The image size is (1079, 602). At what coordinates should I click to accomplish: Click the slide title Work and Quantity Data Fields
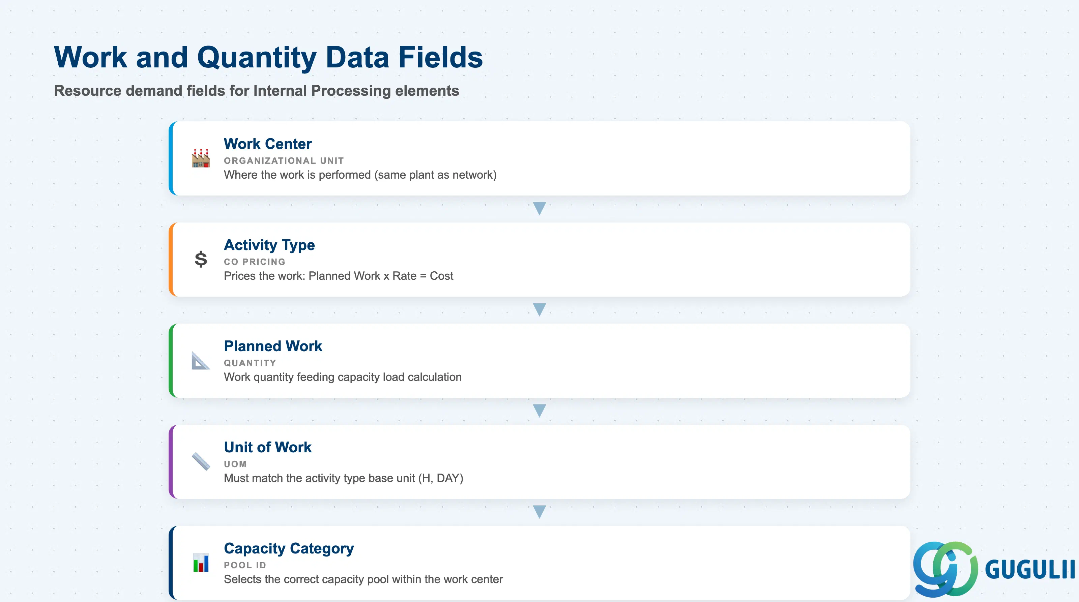[x=268, y=57]
